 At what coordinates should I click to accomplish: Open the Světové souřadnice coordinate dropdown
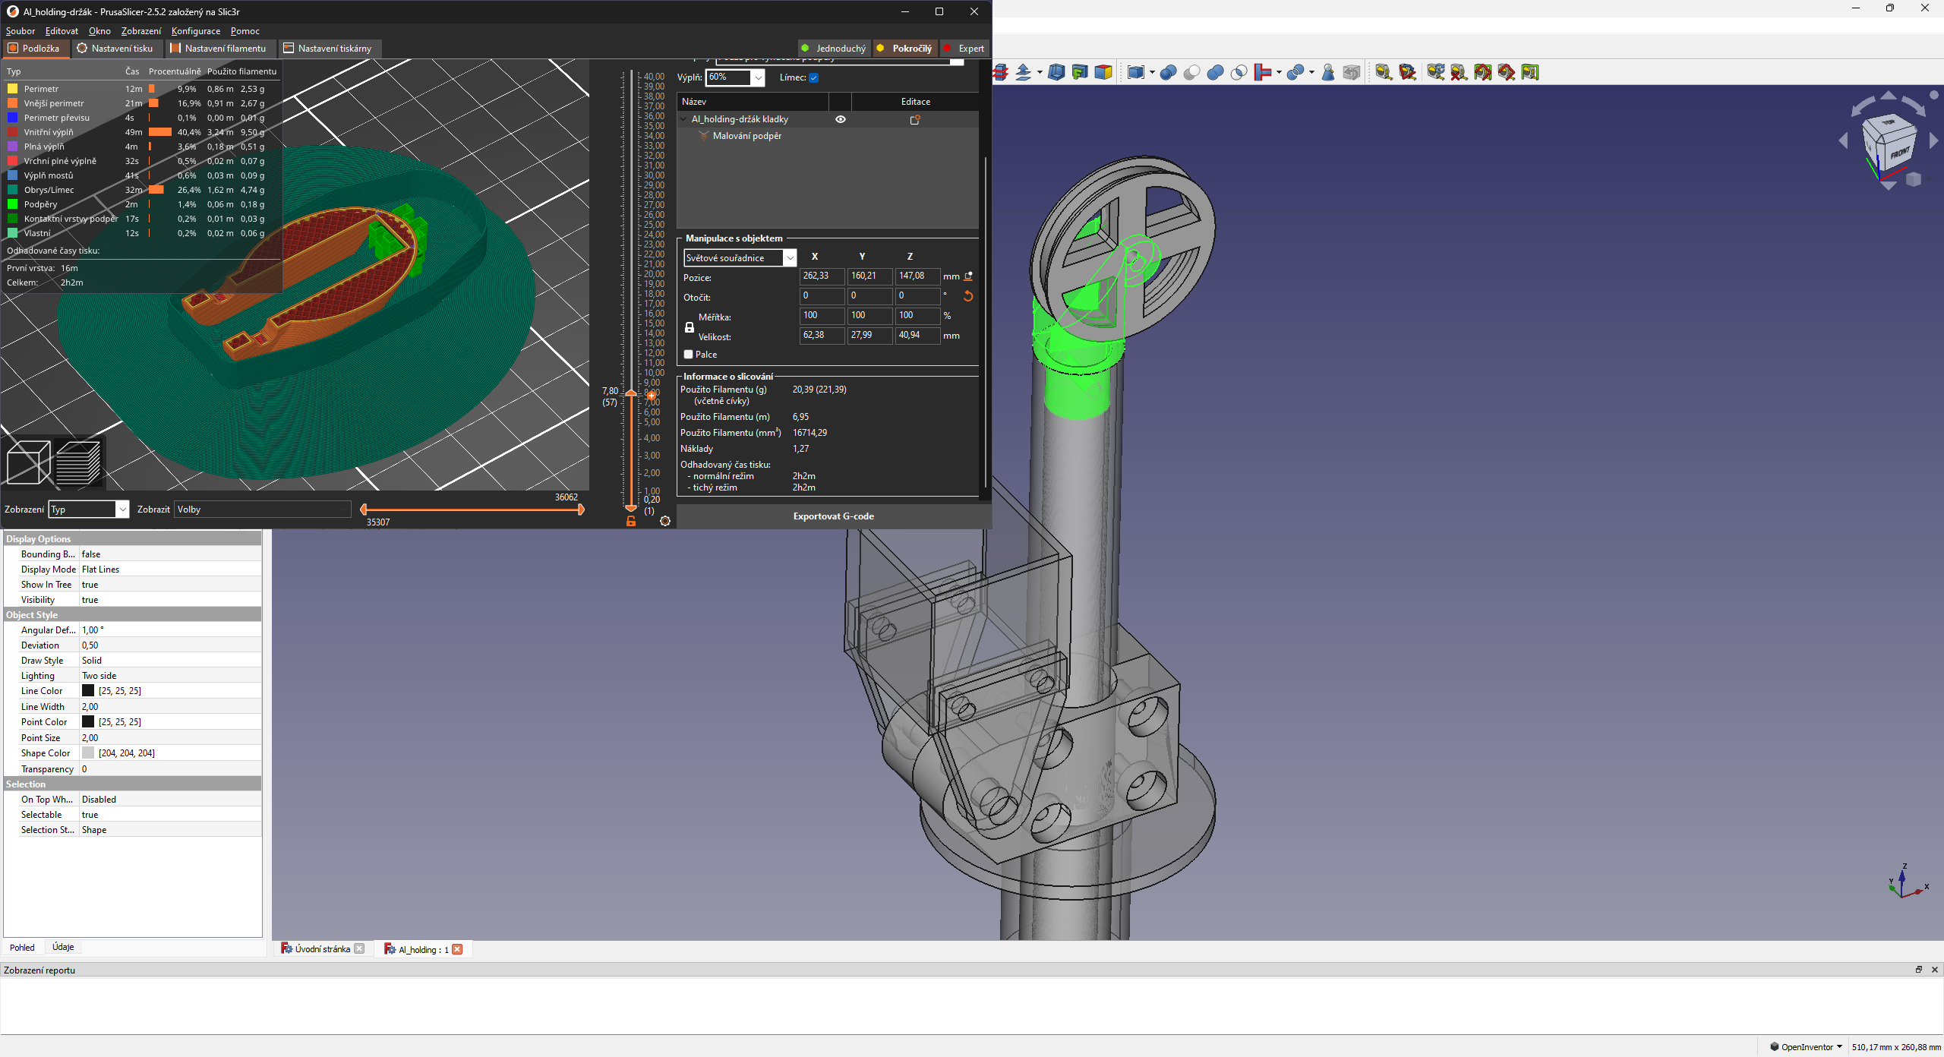click(790, 258)
